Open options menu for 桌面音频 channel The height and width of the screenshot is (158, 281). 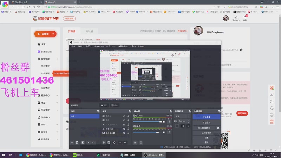pos(169,132)
